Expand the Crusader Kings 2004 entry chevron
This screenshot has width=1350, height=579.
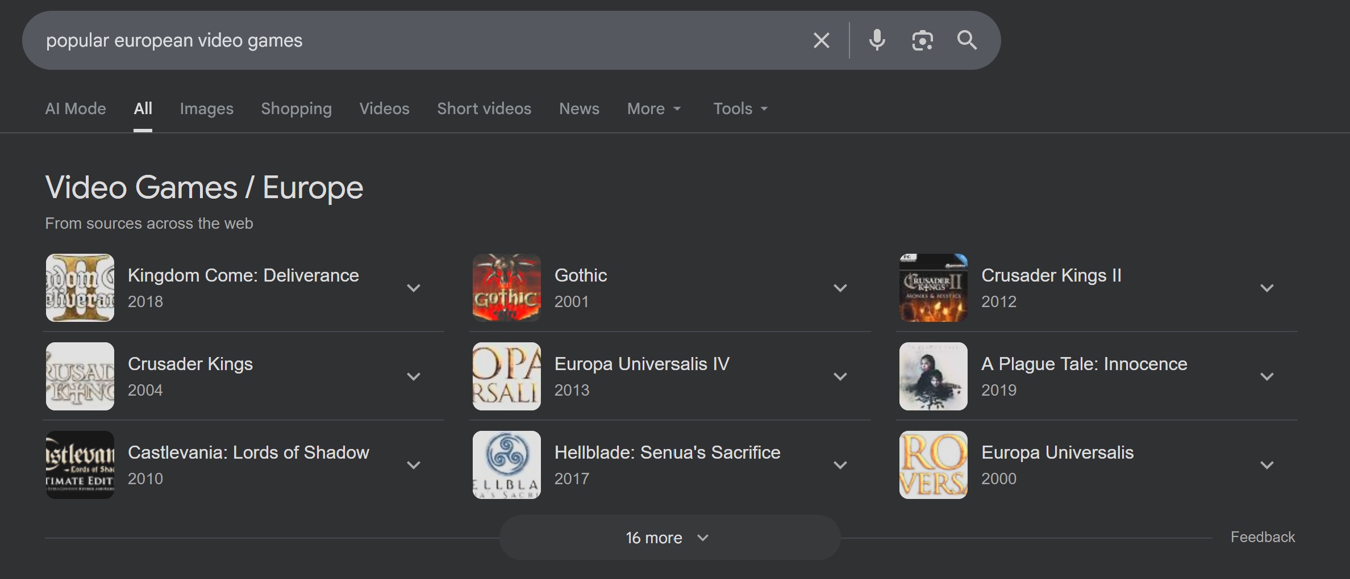click(414, 376)
